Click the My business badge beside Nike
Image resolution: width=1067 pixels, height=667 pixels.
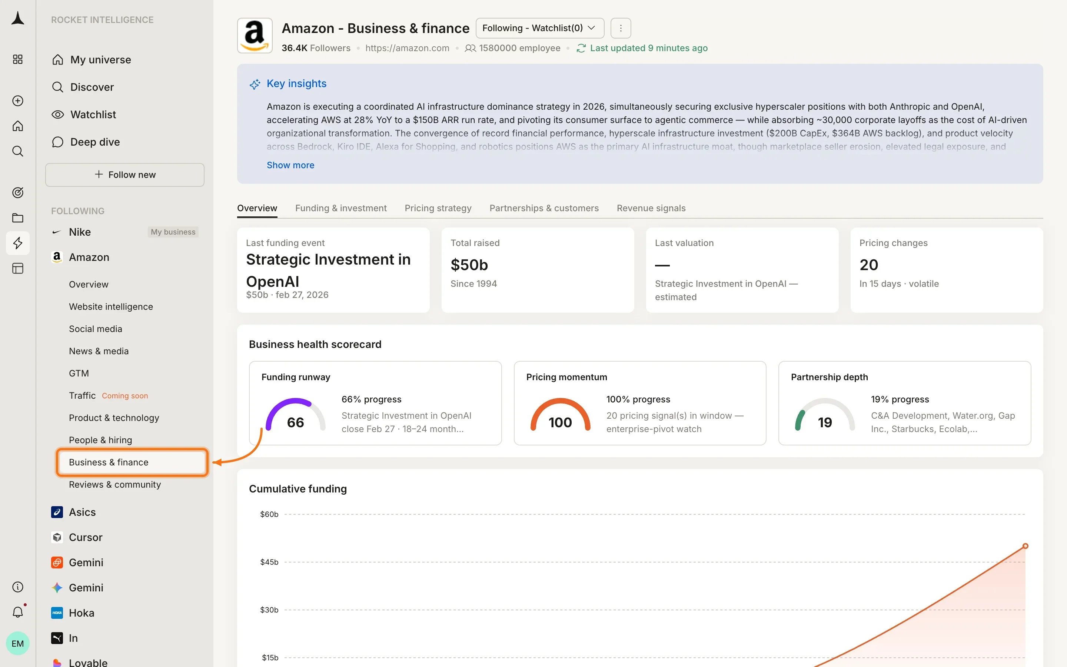173,232
